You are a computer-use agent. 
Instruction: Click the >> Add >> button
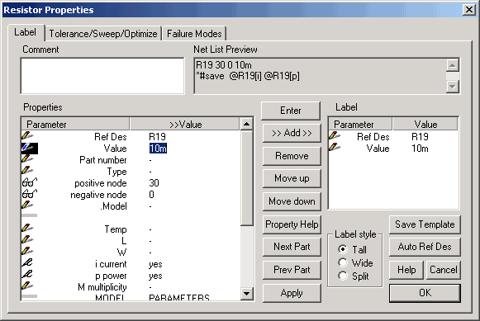tap(292, 133)
